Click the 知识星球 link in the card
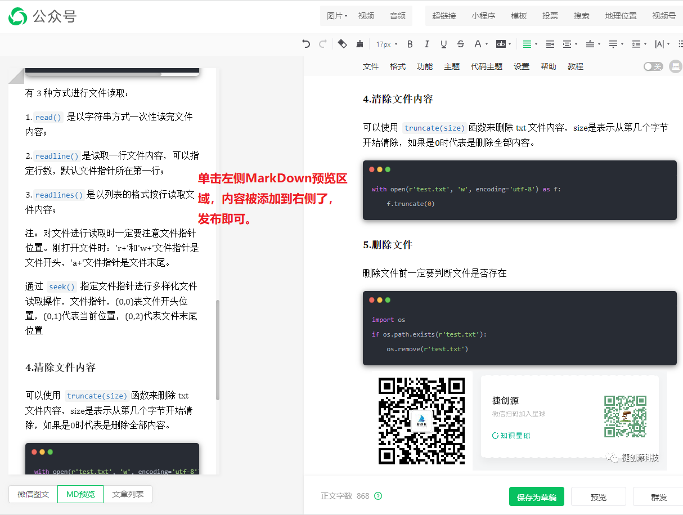 [511, 435]
